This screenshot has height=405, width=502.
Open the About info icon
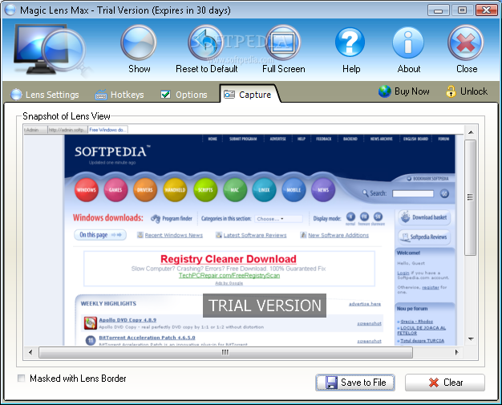(x=408, y=43)
